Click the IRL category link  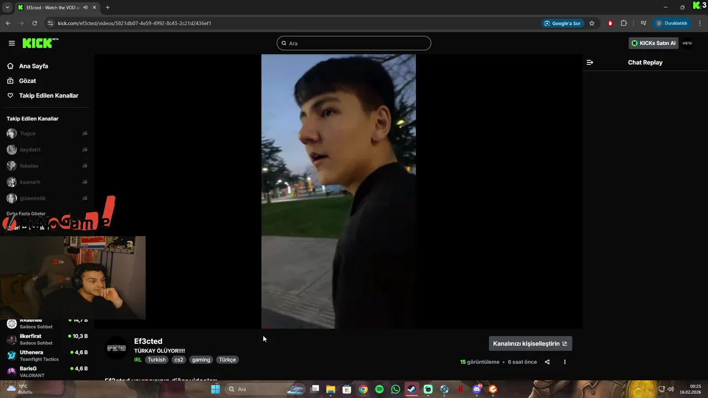138,360
